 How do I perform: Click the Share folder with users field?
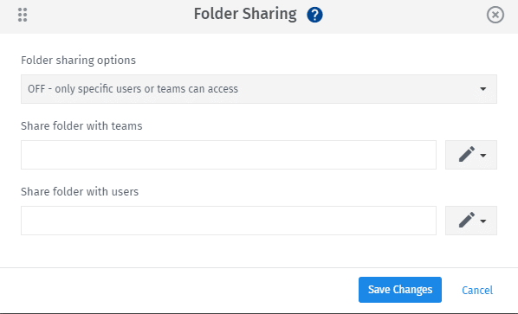229,221
